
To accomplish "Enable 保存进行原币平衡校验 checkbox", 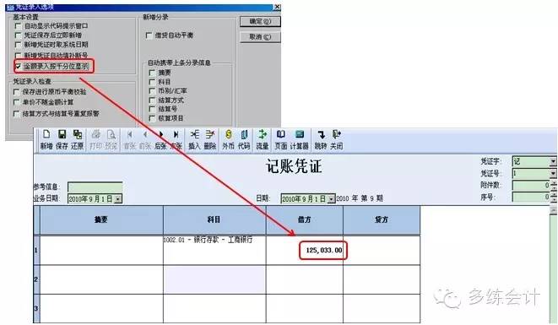I will pyautogui.click(x=16, y=92).
